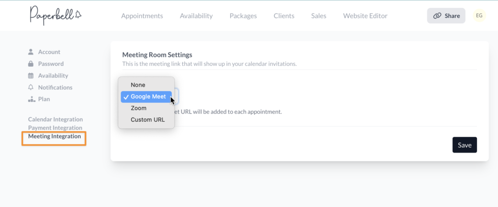Go to the Packages tab
Screen dimensions: 498x207
pyautogui.click(x=243, y=16)
